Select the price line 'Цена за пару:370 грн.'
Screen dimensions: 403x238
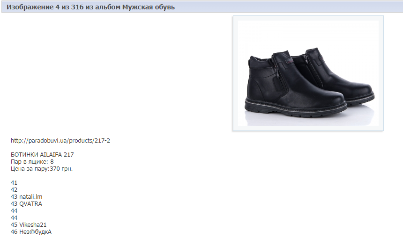coord(42,169)
